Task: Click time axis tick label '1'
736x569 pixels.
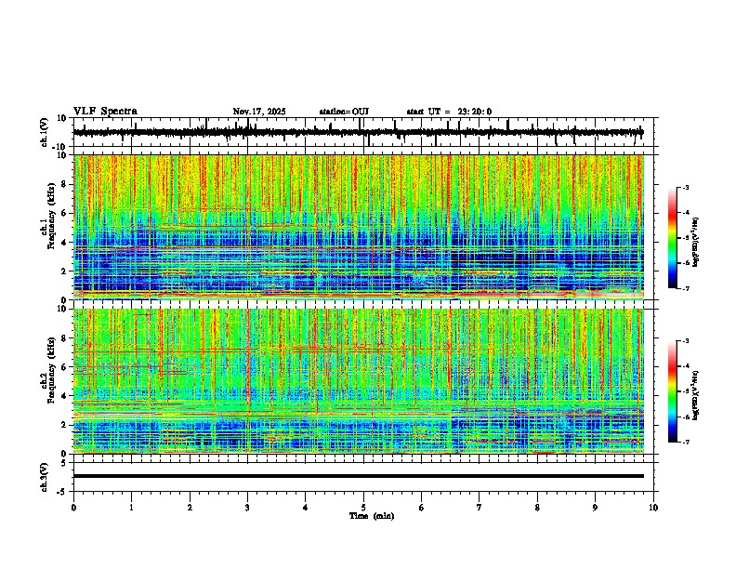Action: pyautogui.click(x=131, y=508)
